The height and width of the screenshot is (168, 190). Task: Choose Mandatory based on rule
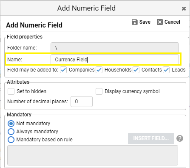[11, 140]
